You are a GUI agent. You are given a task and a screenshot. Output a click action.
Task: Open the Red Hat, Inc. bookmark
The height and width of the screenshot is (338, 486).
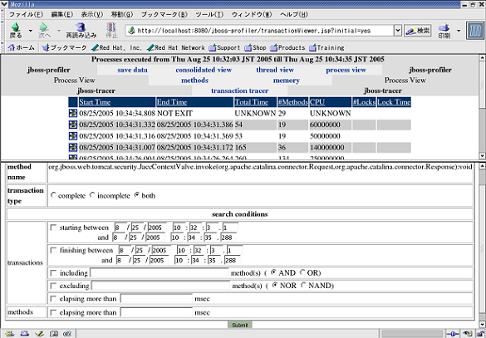[116, 47]
